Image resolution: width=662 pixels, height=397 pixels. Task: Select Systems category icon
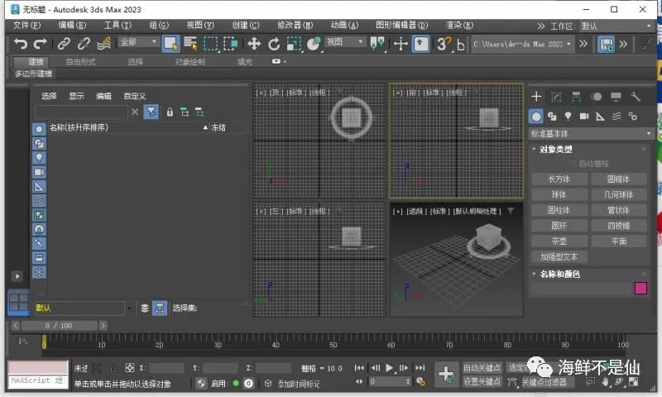[632, 116]
